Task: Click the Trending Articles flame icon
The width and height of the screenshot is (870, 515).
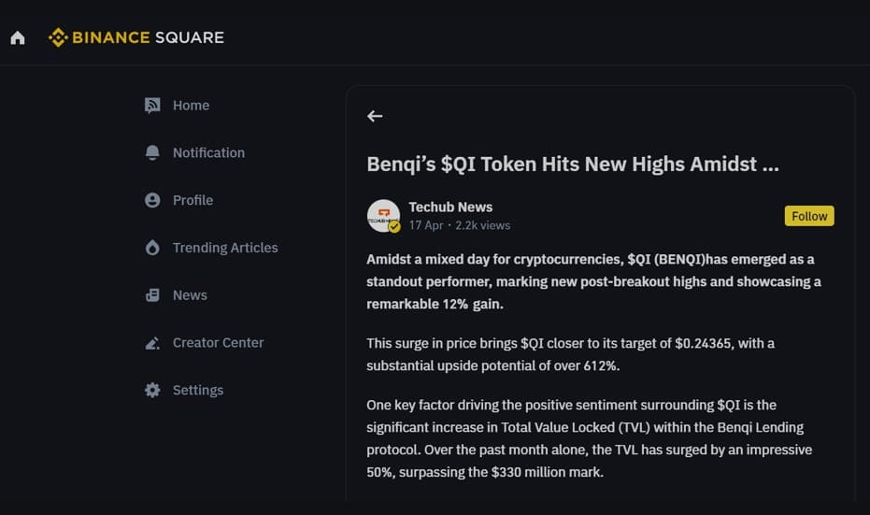Action: click(152, 248)
